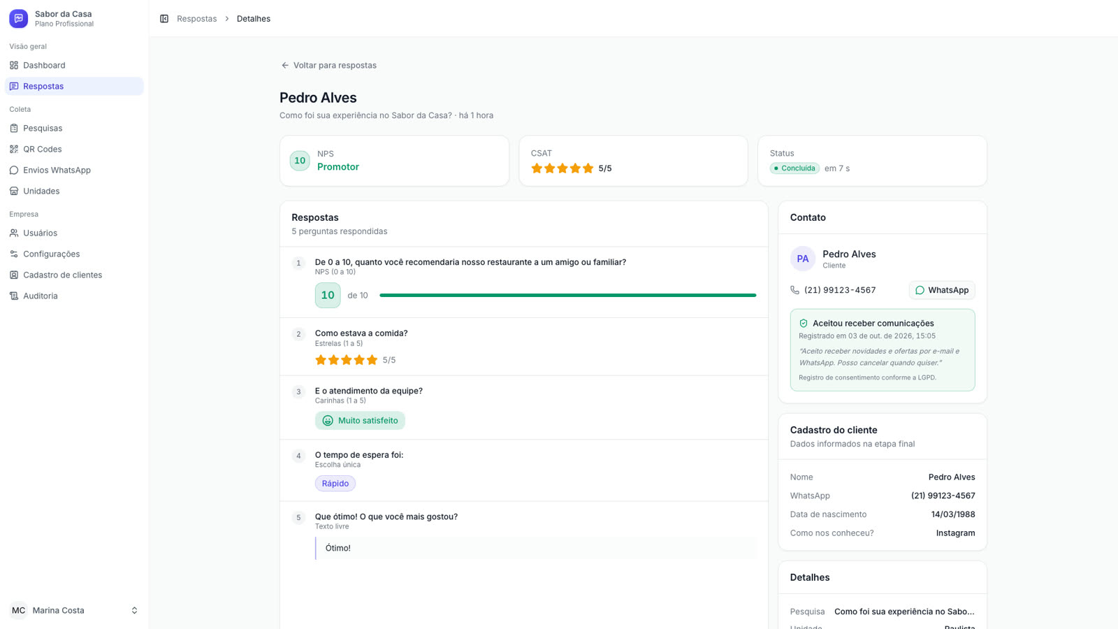Click the Concluída status badge
The width and height of the screenshot is (1118, 629).
pos(794,168)
